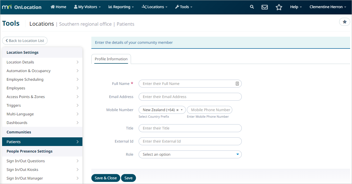Click the Save button

[128, 178]
